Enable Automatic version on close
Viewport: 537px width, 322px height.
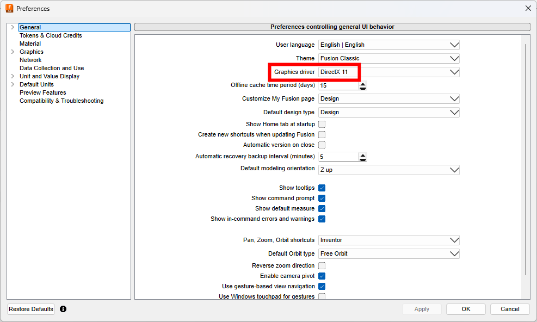(322, 145)
